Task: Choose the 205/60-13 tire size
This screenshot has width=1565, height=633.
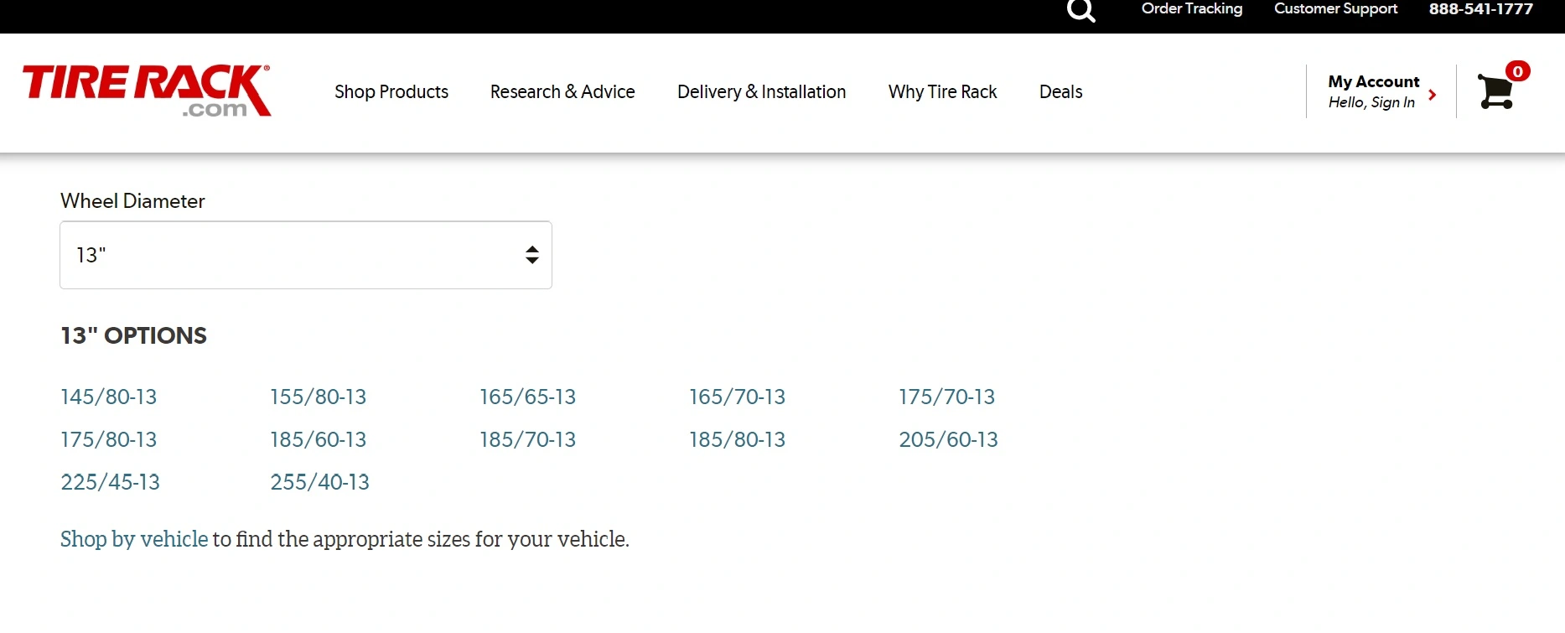Action: (x=948, y=439)
